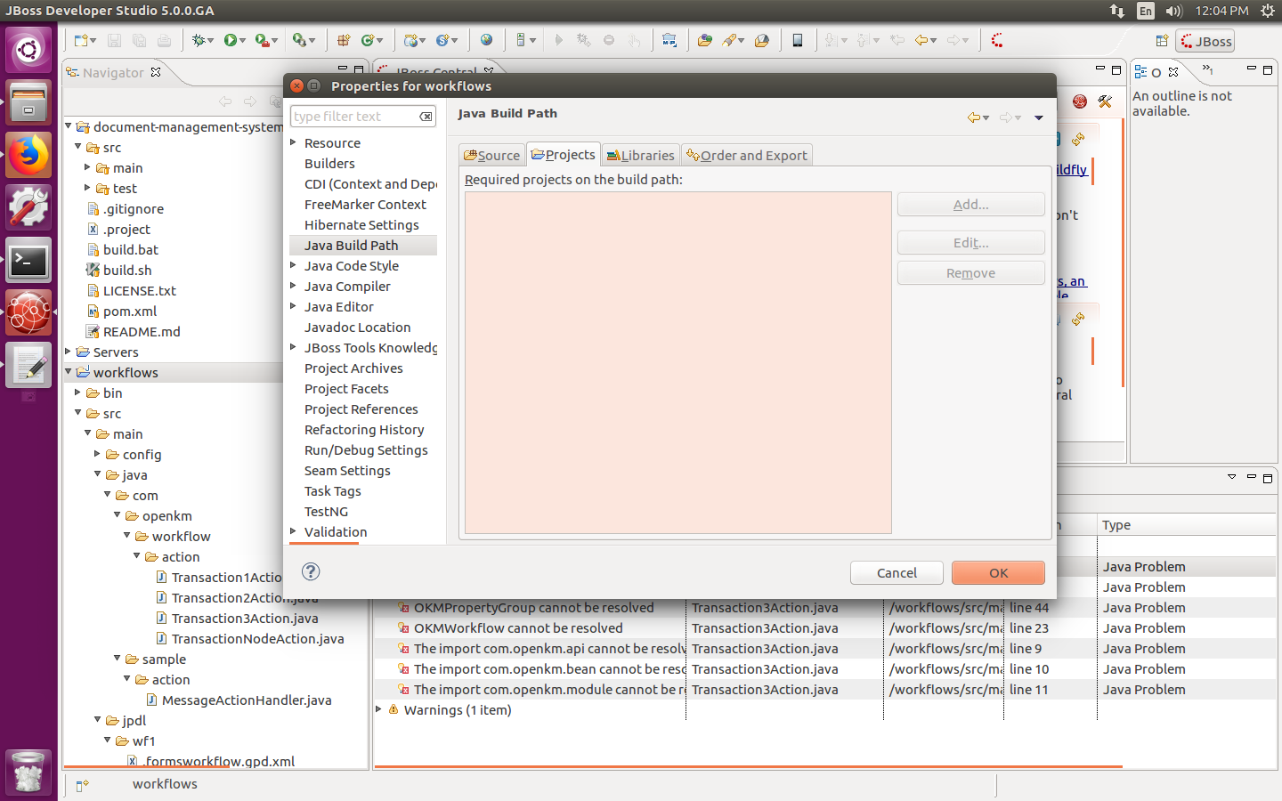
Task: Click the Add button for required projects
Action: pyautogui.click(x=970, y=204)
